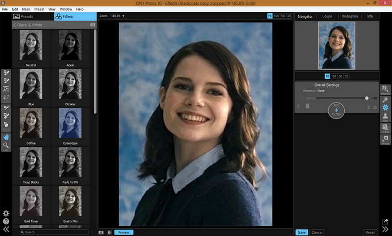This screenshot has width=392, height=236.
Task: Change thumbnail grid view in Black & White
Action: [92, 25]
